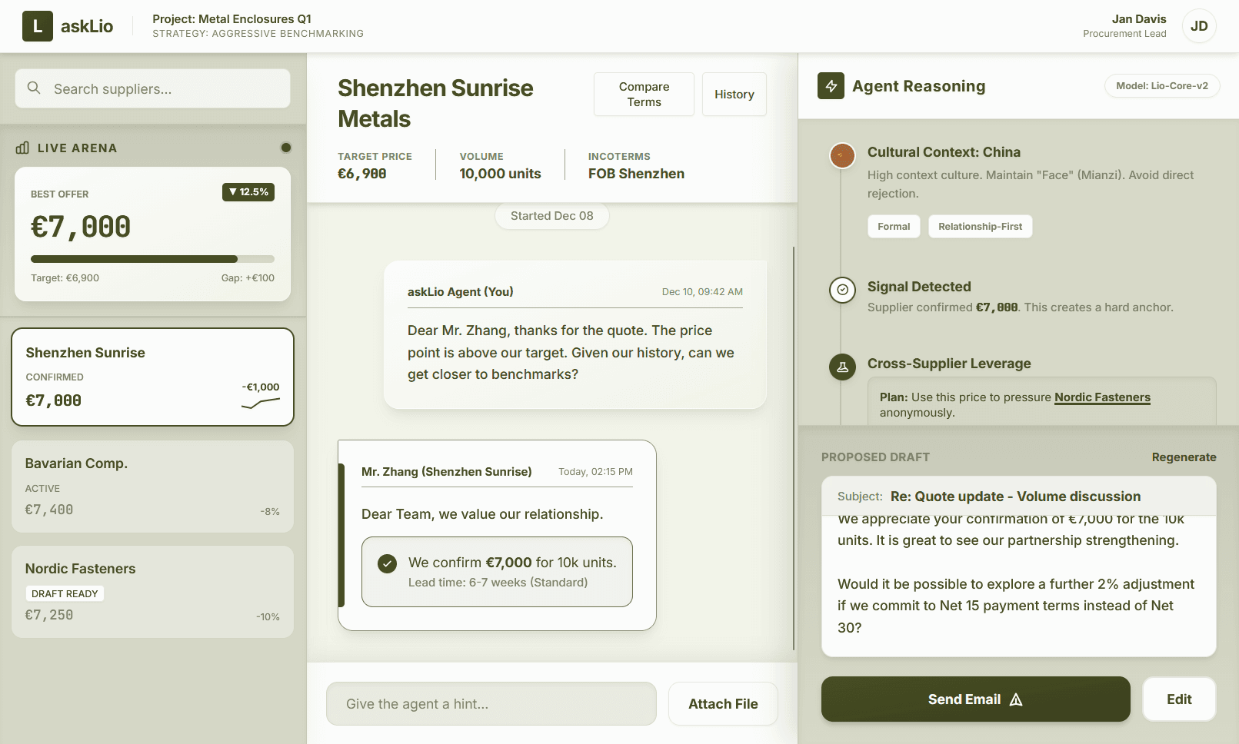The image size is (1239, 744).
Task: Click the Signal Detected check-circle icon
Action: tap(842, 290)
